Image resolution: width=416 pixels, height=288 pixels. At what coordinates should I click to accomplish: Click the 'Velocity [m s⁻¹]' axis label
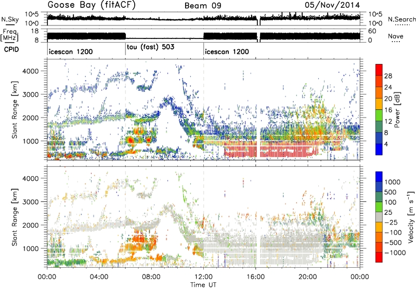coord(411,217)
